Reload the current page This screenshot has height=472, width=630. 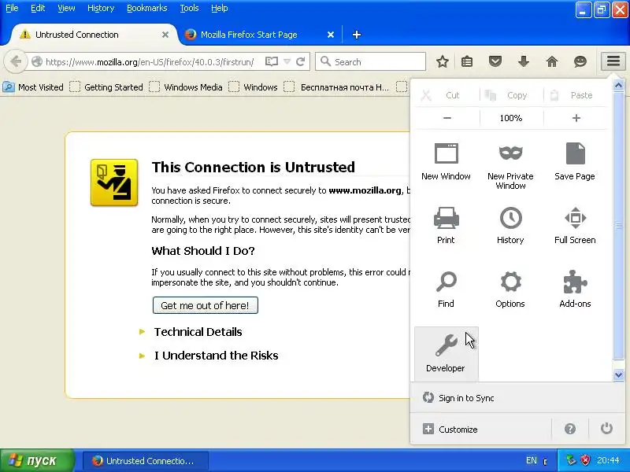tap(300, 61)
